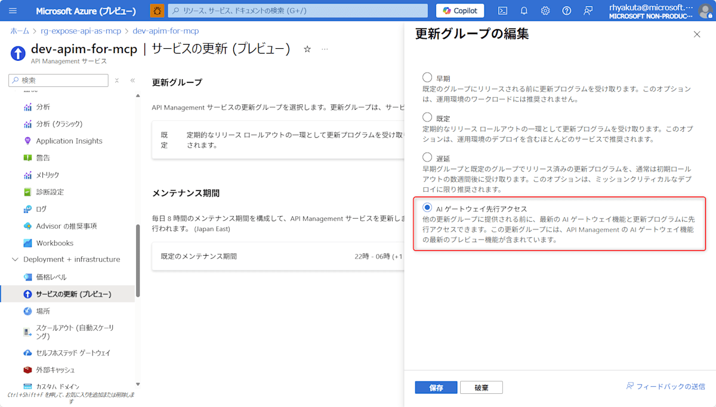
Task: Open the more options ellipsis beside title
Action: coord(325,49)
